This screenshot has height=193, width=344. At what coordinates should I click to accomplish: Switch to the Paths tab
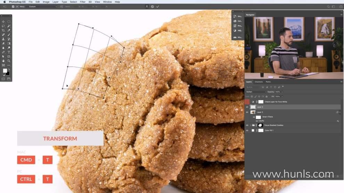268,82
